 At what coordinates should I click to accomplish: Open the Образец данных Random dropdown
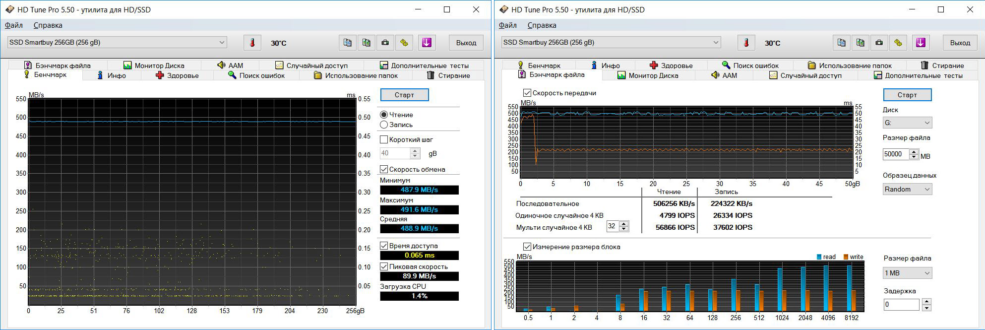point(907,189)
